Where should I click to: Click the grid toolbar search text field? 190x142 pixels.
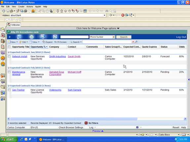pos(107,42)
